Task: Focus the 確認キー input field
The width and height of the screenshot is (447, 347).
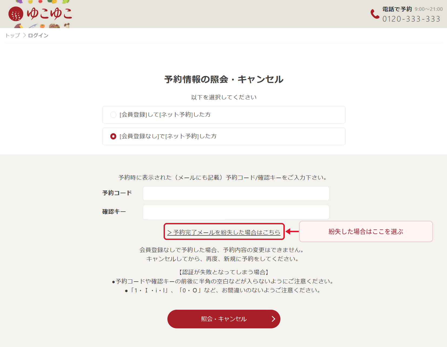Action: [236, 212]
